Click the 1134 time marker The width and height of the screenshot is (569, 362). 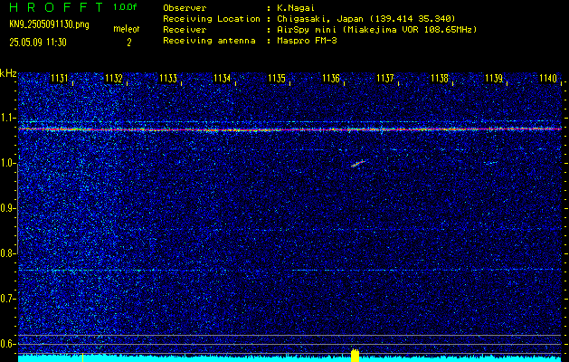(x=223, y=78)
